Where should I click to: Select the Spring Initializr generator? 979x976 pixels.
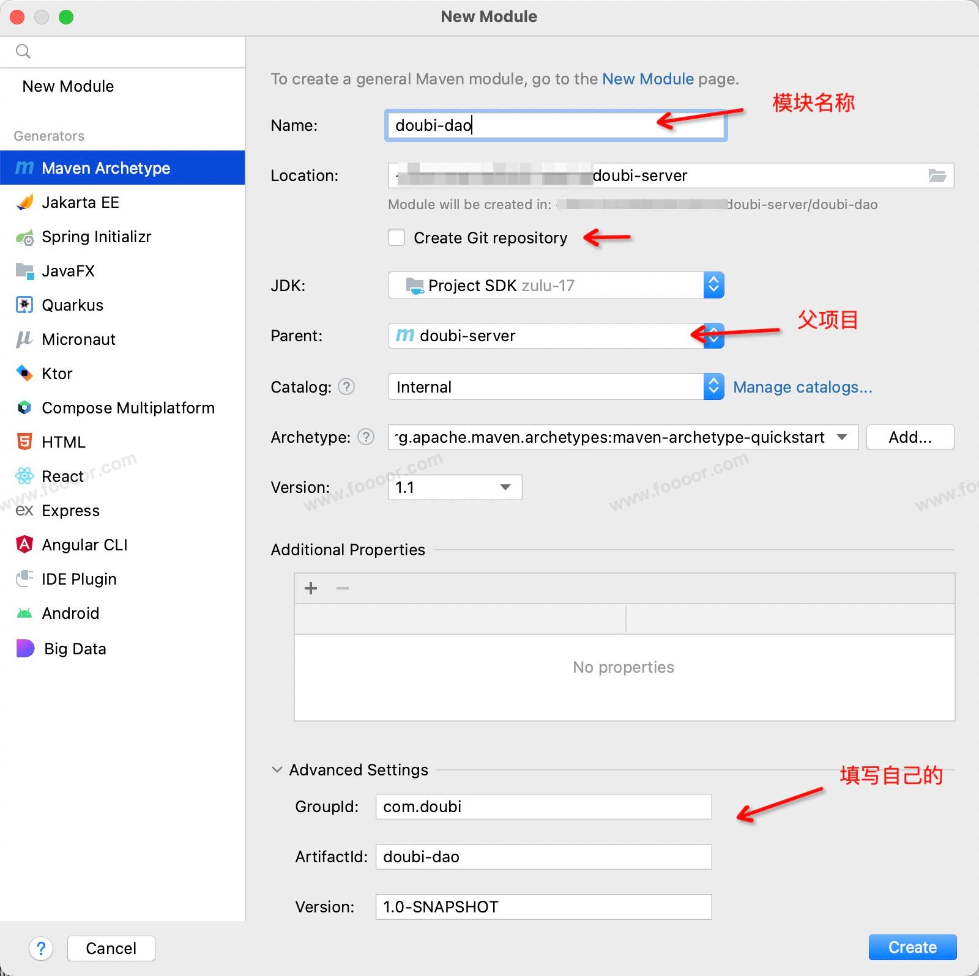point(96,237)
